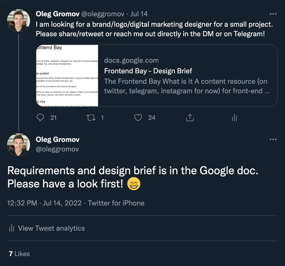Click the Twitter for iPhone source label
285x266 pixels.
(x=116, y=203)
